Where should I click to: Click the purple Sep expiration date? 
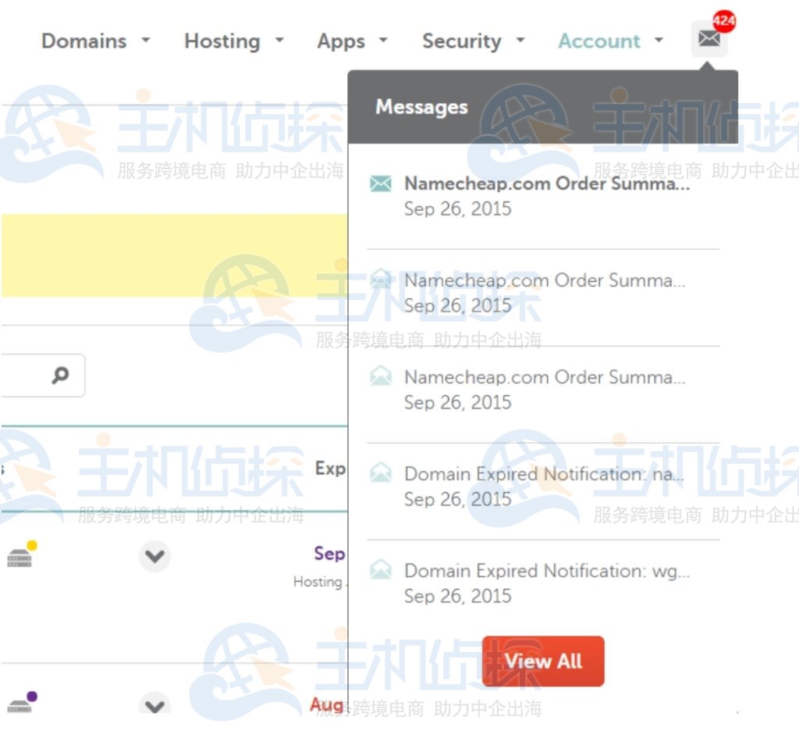(329, 554)
